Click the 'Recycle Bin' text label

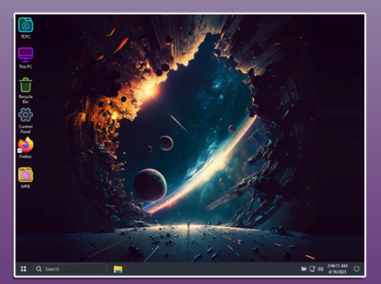tap(25, 99)
